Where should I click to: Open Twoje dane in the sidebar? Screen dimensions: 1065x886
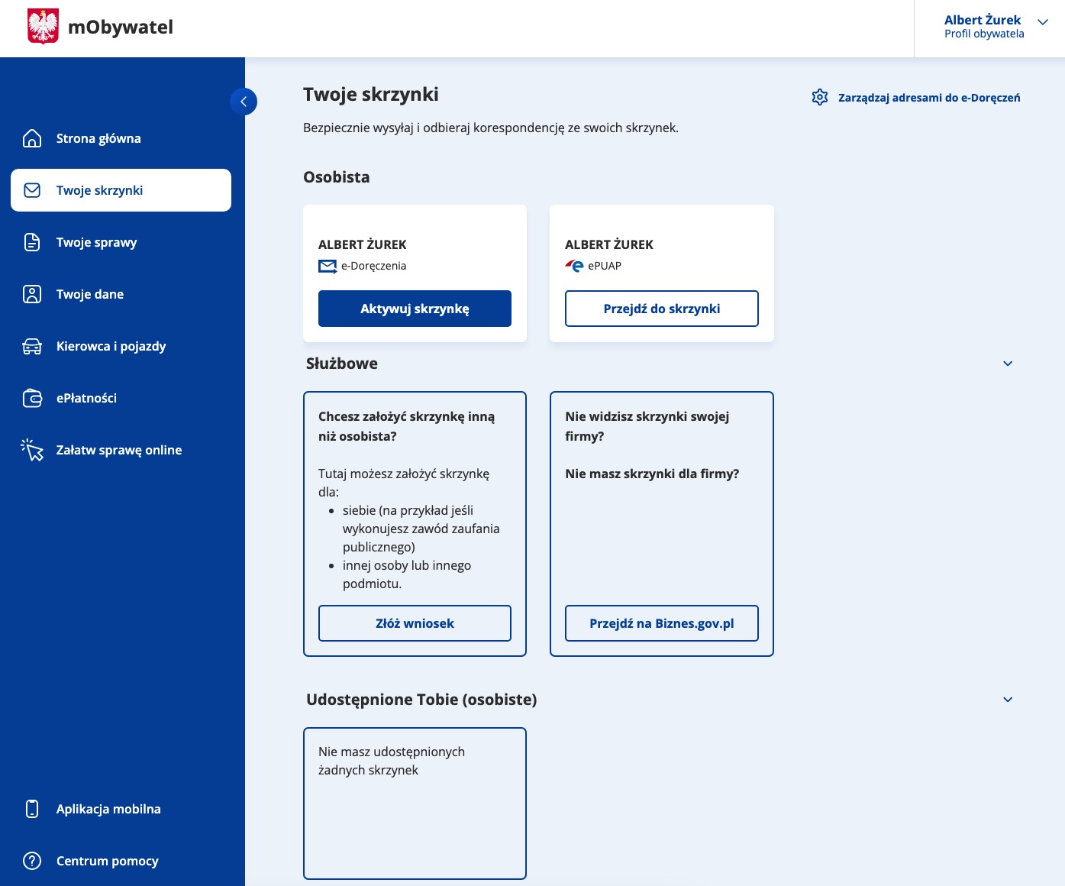pos(121,294)
